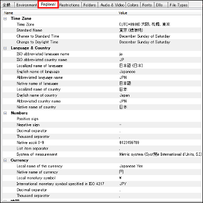The height and width of the screenshot is (203, 203).
Task: Switch to the Colors tab
Action: [133, 5]
